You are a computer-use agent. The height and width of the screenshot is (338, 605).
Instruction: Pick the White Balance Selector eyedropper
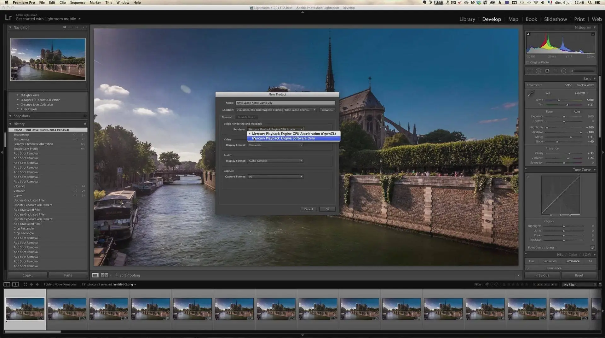click(x=531, y=94)
